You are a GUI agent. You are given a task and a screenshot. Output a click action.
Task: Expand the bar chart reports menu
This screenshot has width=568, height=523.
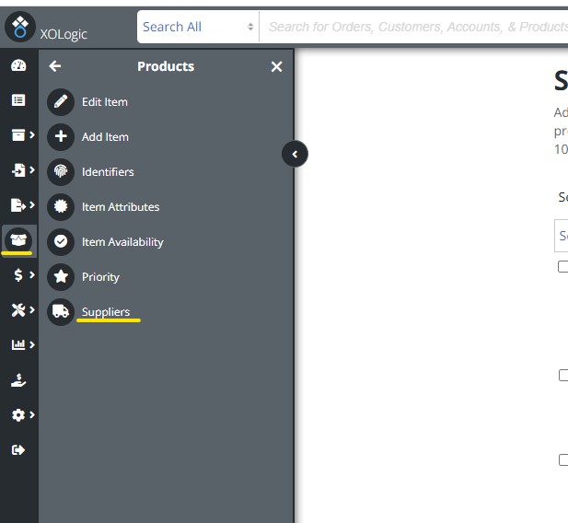pos(24,344)
